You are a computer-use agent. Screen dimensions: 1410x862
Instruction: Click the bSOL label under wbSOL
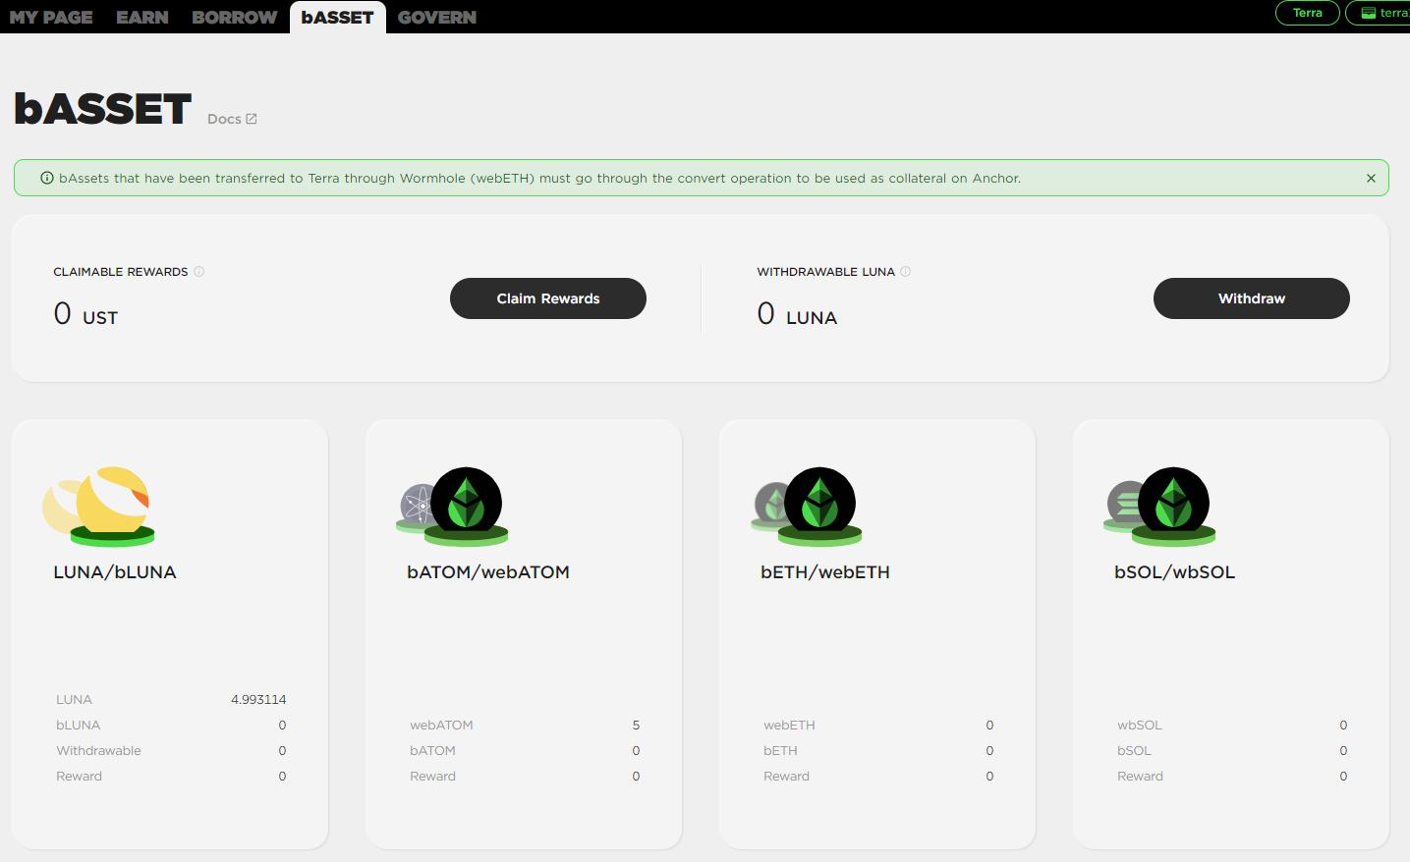(x=1135, y=751)
